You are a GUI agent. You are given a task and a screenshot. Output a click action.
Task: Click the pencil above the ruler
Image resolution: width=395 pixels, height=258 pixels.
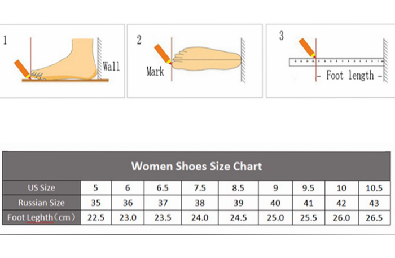click(x=306, y=47)
